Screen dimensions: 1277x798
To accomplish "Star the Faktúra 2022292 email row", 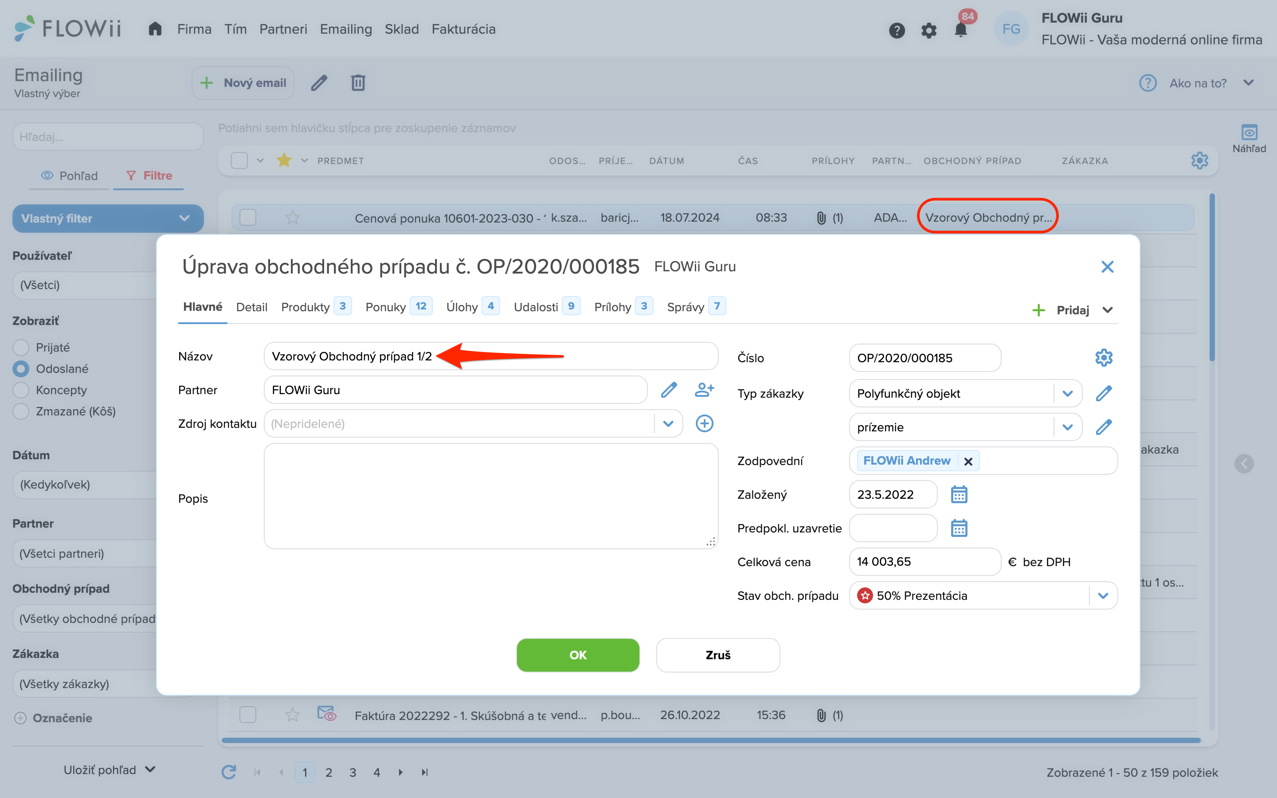I will pos(292,715).
